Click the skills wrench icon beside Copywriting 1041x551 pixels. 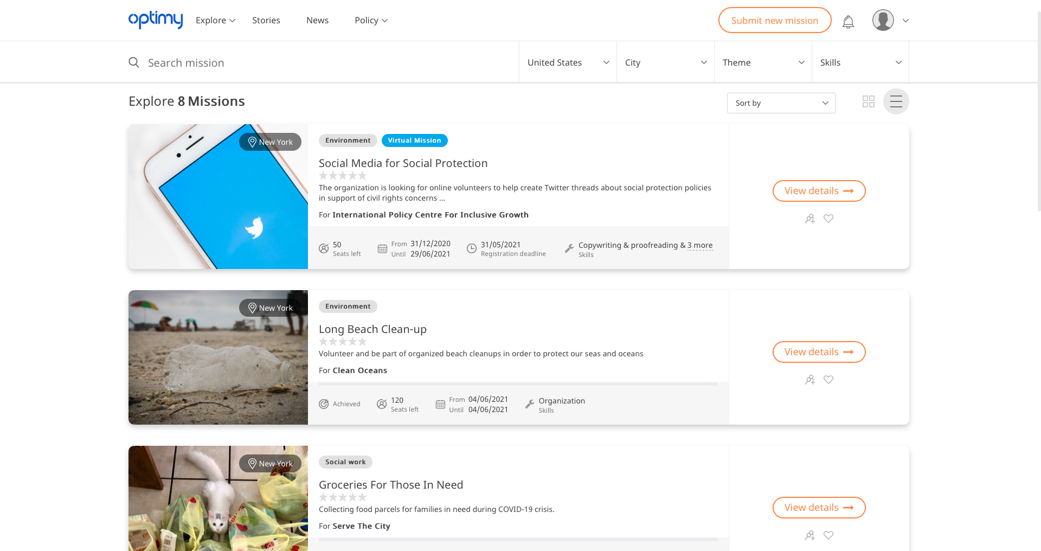pos(569,248)
